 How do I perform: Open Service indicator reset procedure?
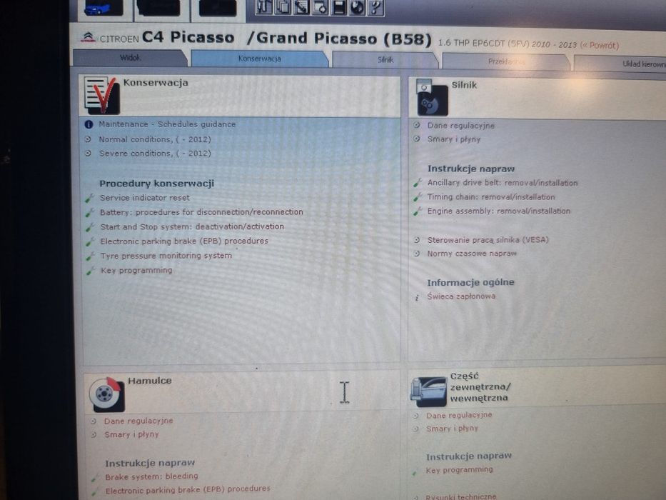click(x=144, y=198)
